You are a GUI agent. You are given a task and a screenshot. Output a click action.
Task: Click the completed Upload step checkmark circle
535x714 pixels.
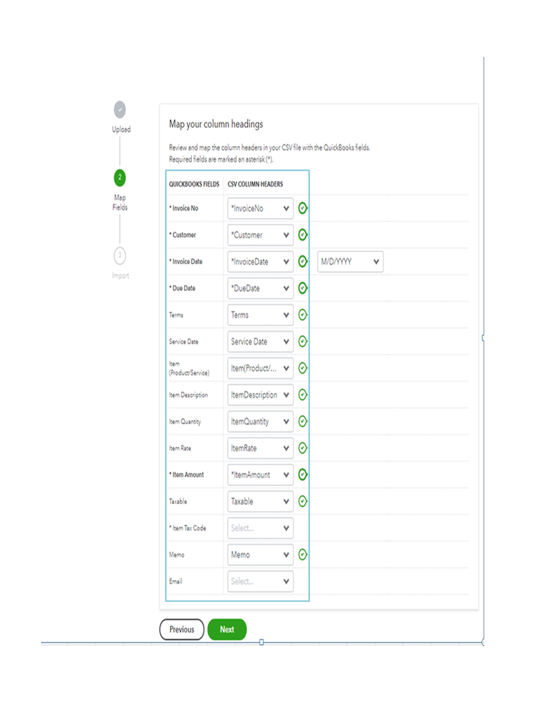119,110
